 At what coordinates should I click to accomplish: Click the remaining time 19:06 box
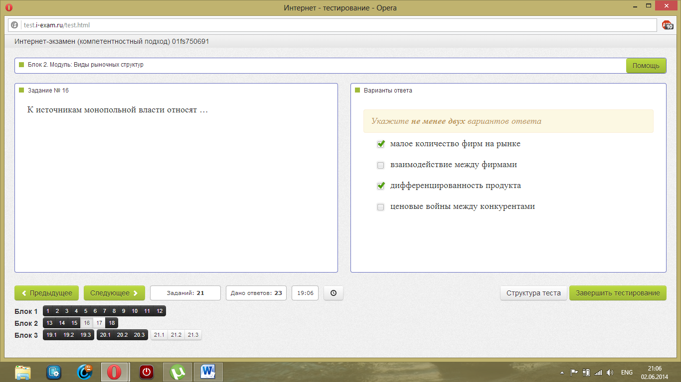click(x=305, y=293)
